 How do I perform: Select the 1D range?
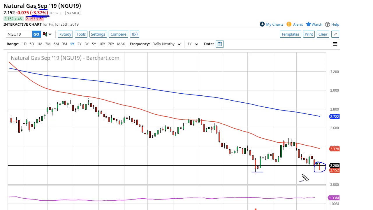click(24, 44)
